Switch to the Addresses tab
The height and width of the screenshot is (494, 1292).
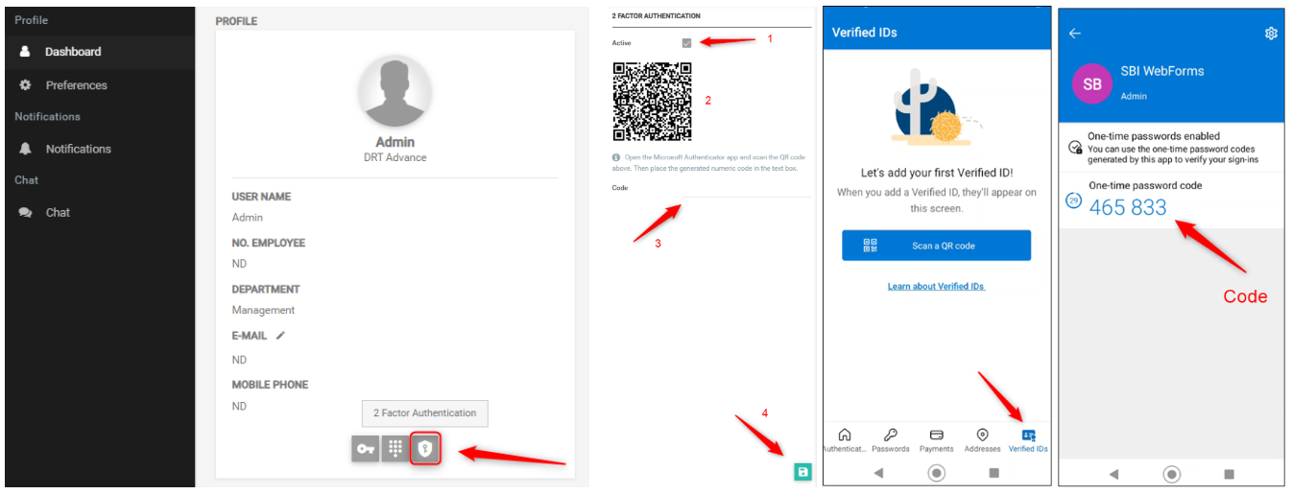[x=982, y=440]
